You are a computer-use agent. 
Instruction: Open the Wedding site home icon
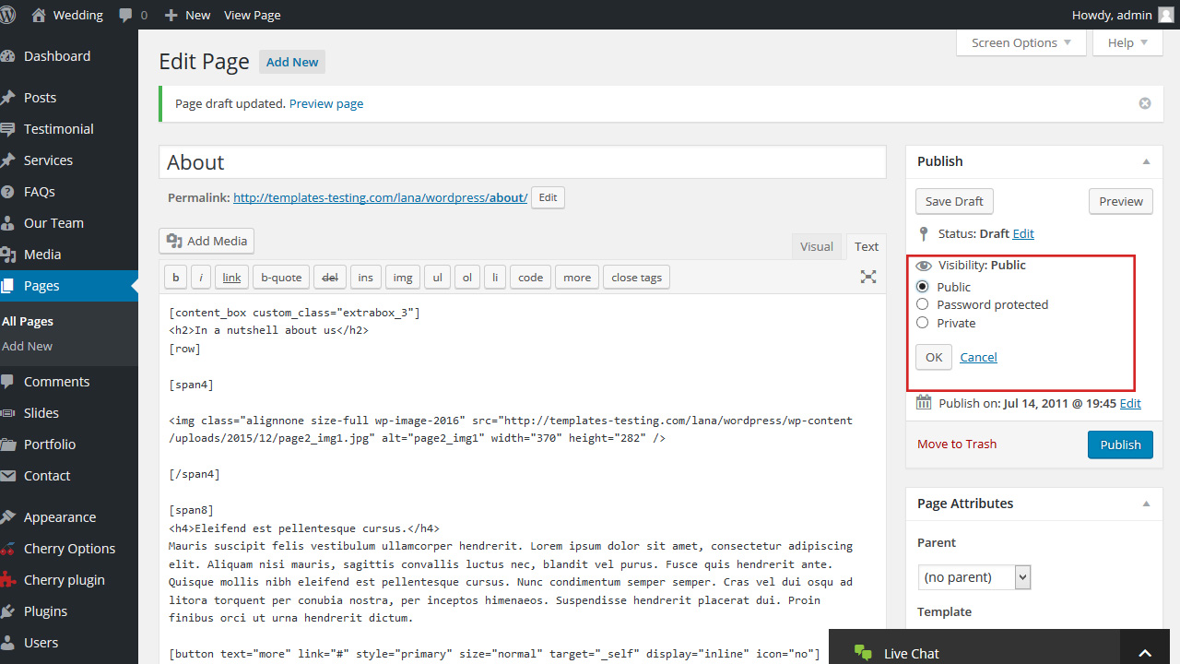pos(39,15)
